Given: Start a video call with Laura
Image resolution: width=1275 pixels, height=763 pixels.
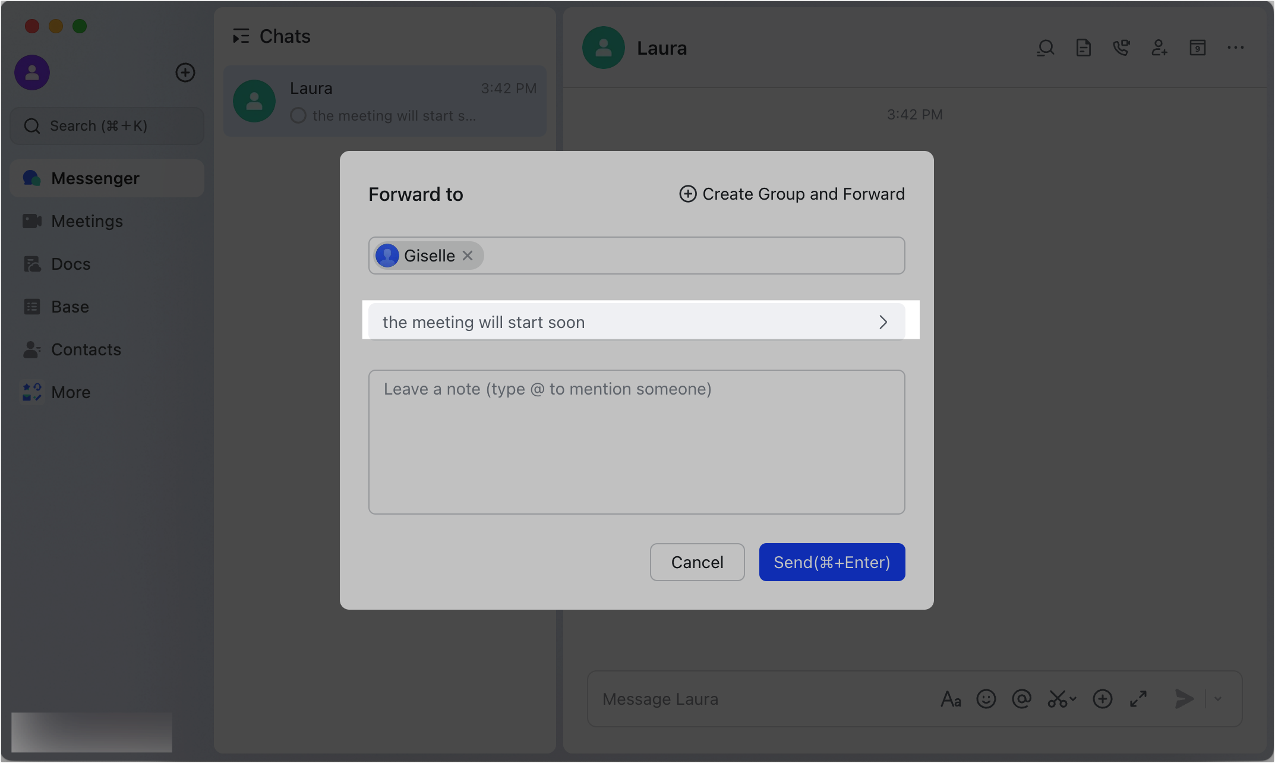Looking at the screenshot, I should click(x=1122, y=48).
